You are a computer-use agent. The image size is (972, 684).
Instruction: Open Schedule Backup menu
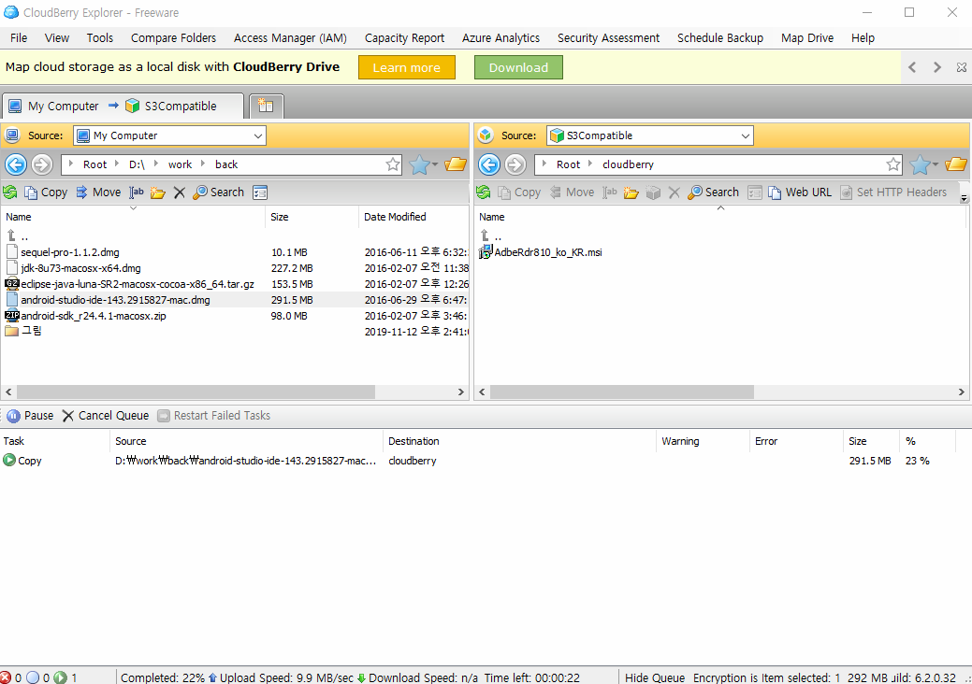click(720, 37)
